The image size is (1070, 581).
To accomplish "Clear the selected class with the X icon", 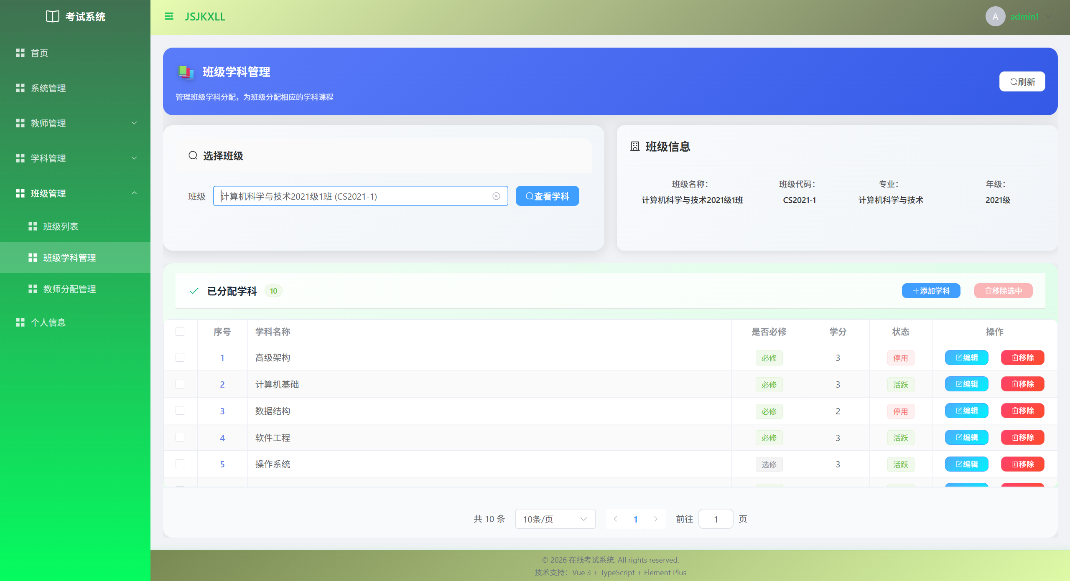I will pyautogui.click(x=496, y=196).
